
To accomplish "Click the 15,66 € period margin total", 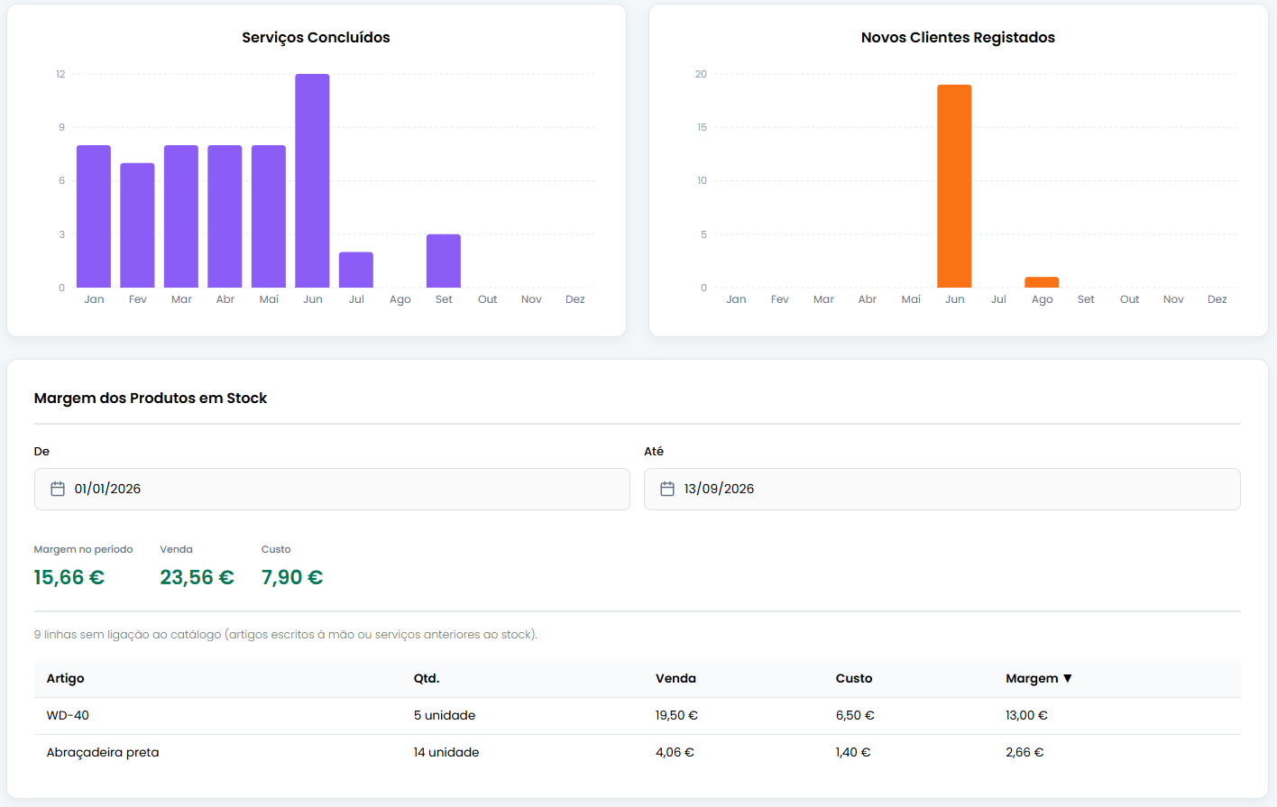I will pos(69,577).
